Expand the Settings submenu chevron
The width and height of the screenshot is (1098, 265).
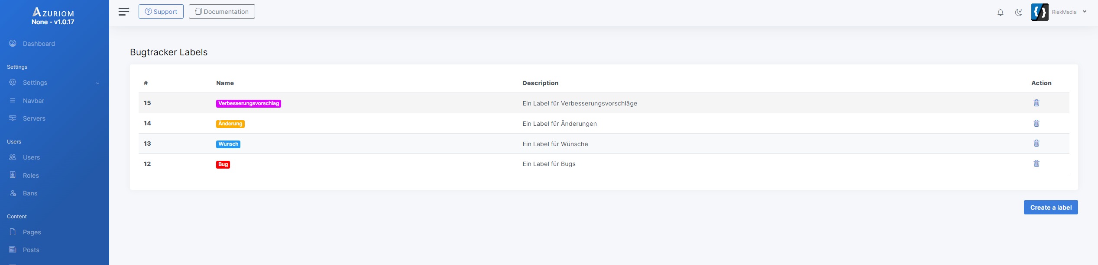coord(98,83)
